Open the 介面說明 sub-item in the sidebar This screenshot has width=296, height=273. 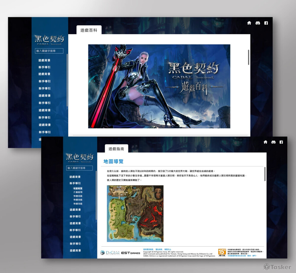point(78,192)
